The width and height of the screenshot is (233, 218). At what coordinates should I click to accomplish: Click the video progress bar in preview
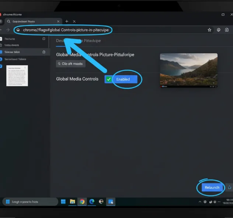coord(188,86)
